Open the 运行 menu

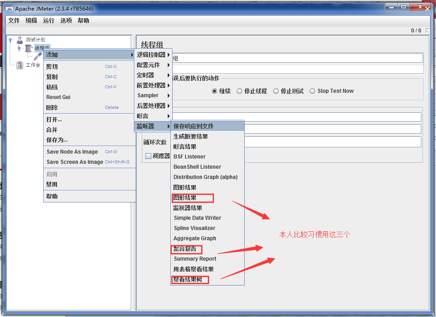click(x=48, y=20)
